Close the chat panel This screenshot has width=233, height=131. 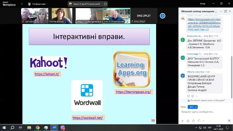pos(230,11)
